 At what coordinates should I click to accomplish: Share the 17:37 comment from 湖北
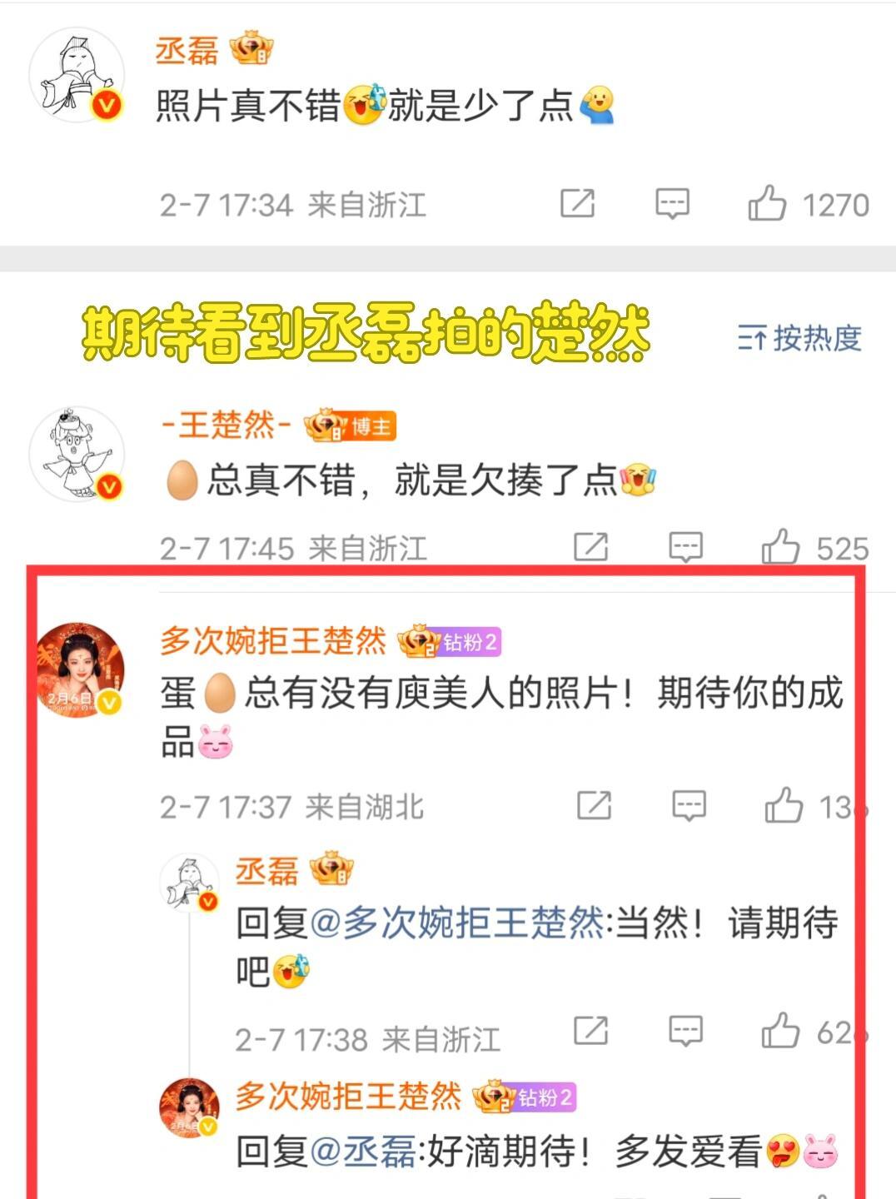(x=595, y=805)
